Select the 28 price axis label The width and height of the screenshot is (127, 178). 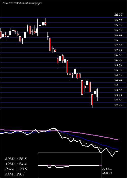116,40
